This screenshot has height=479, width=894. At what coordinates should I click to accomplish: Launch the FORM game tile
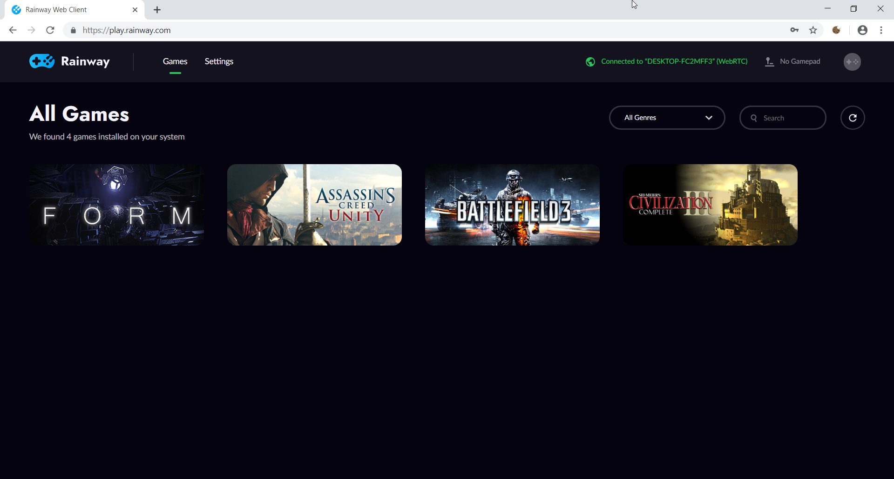click(x=116, y=205)
